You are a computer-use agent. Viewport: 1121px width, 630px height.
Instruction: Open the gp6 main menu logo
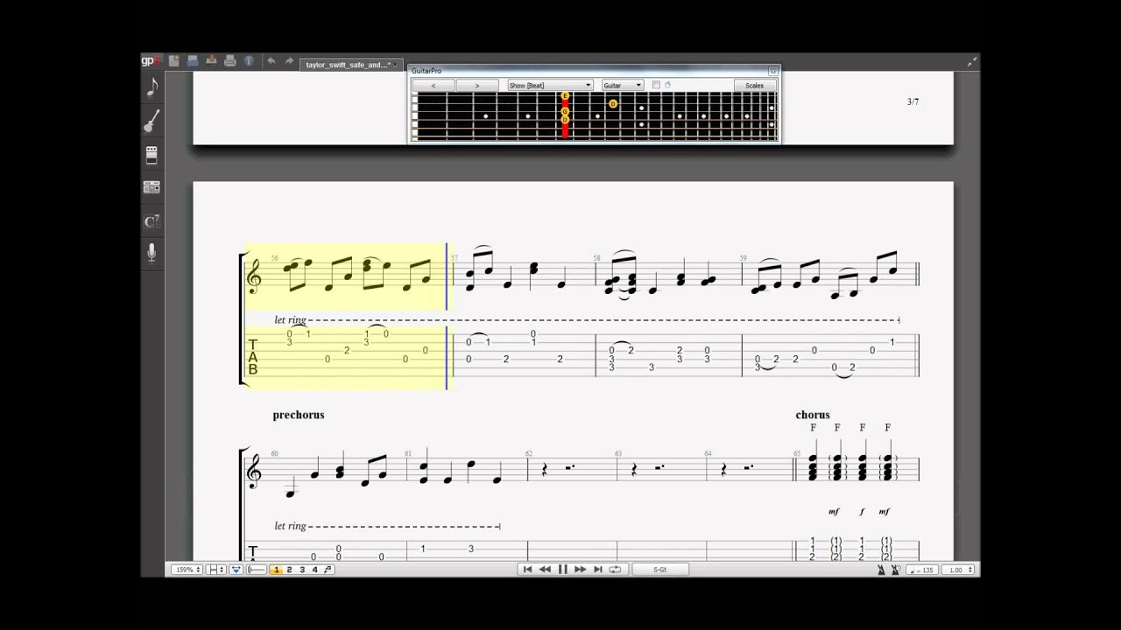pos(151,60)
